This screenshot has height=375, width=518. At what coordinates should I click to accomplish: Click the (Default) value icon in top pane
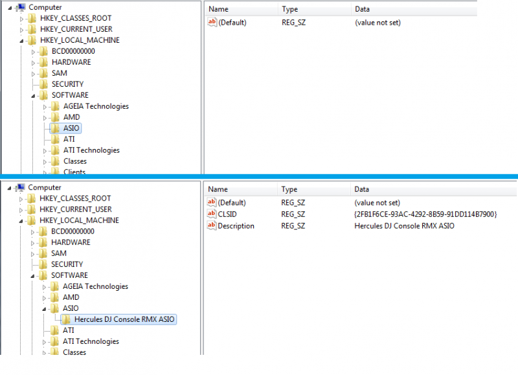pyautogui.click(x=212, y=23)
